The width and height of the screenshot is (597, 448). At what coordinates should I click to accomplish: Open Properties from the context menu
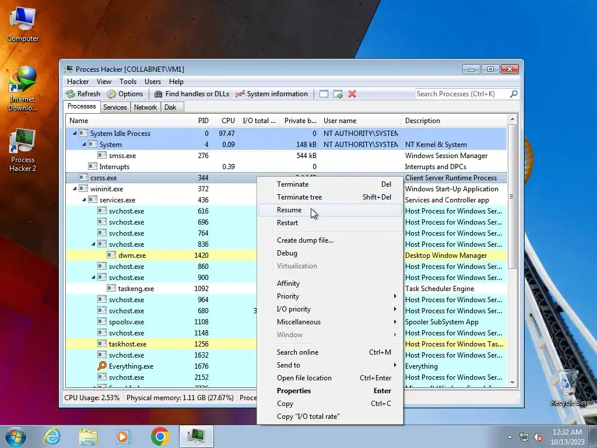tap(330, 391)
